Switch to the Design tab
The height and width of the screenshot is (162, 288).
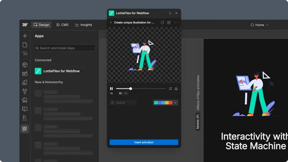pyautogui.click(x=41, y=25)
